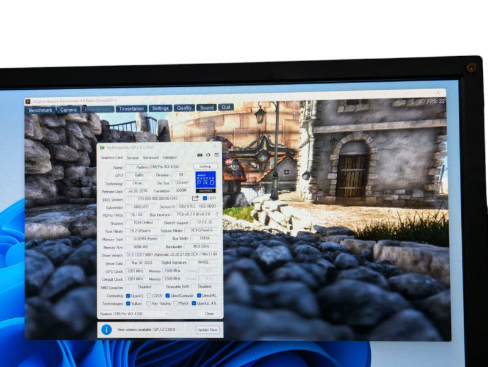
Task: Open the GPU-Z hamburger menu
Action: [217, 155]
